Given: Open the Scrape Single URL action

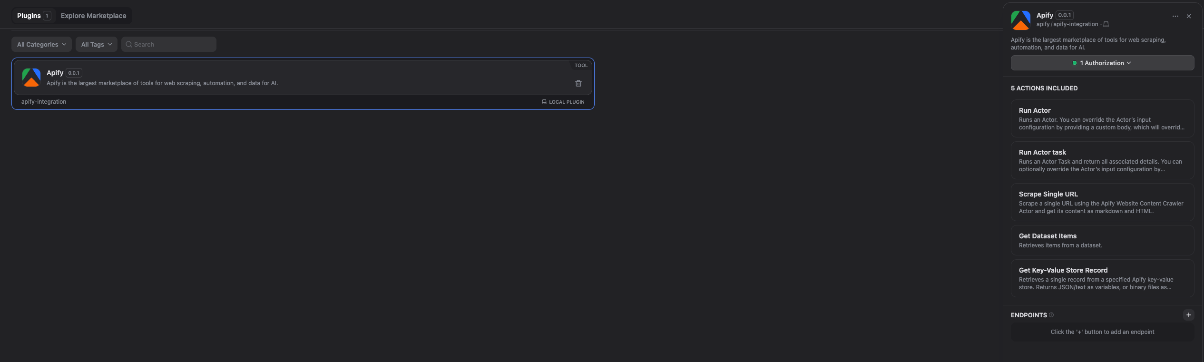Looking at the screenshot, I should (1102, 202).
